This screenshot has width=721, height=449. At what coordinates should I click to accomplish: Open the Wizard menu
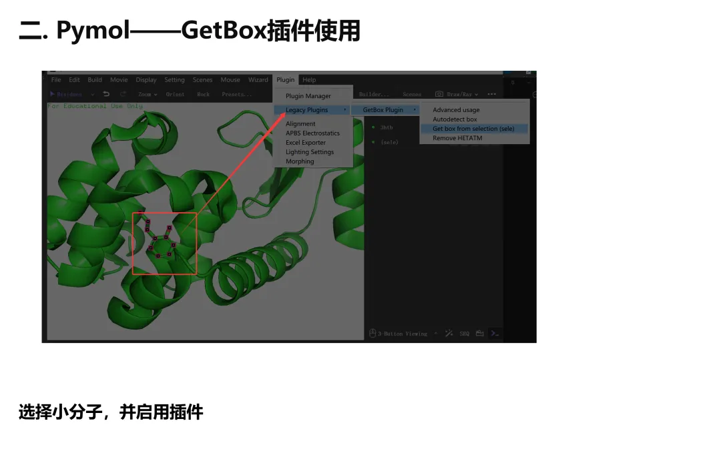point(258,80)
